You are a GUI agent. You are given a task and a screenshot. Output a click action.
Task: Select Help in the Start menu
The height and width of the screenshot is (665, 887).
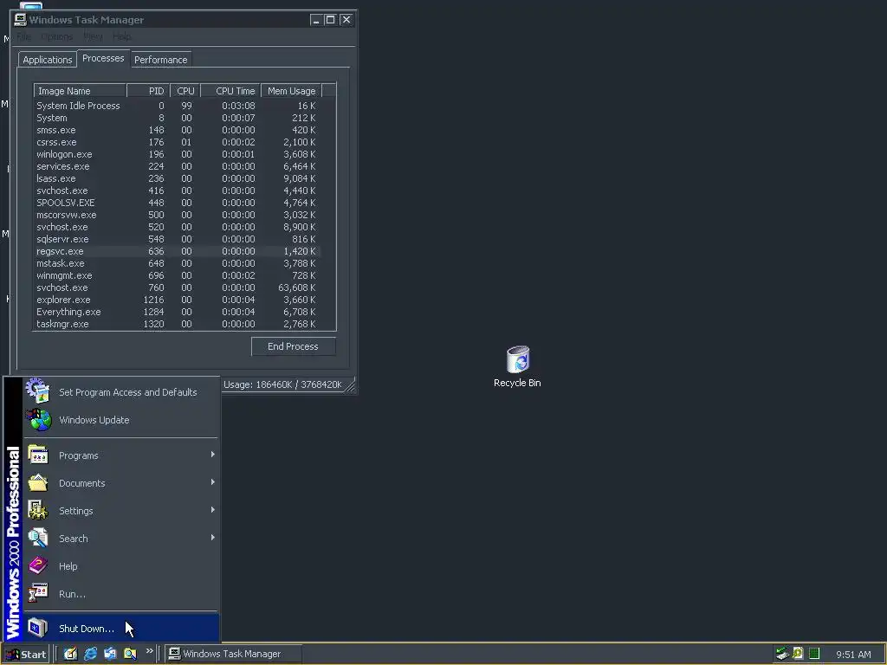pyautogui.click(x=120, y=566)
